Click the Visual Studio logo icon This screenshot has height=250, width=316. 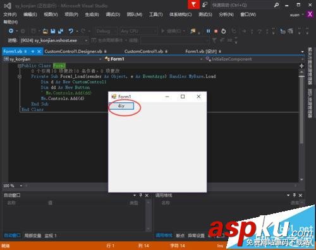coord(8,6)
